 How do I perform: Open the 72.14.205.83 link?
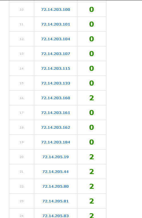coord(55,216)
